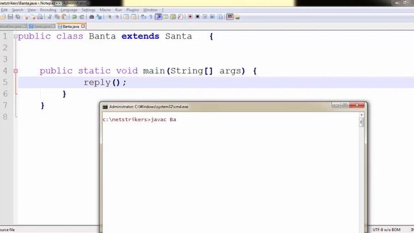This screenshot has width=414, height=233.
Task: Stop macro recording with black square icon
Action: click(x=197, y=17)
